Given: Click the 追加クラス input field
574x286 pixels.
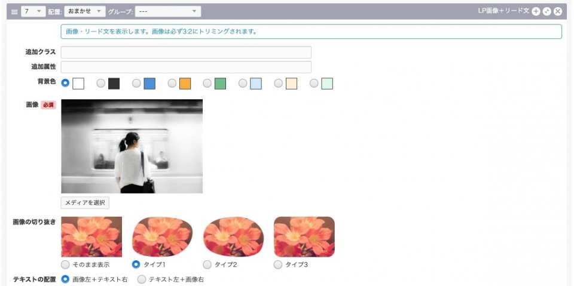Looking at the screenshot, I should [186, 53].
